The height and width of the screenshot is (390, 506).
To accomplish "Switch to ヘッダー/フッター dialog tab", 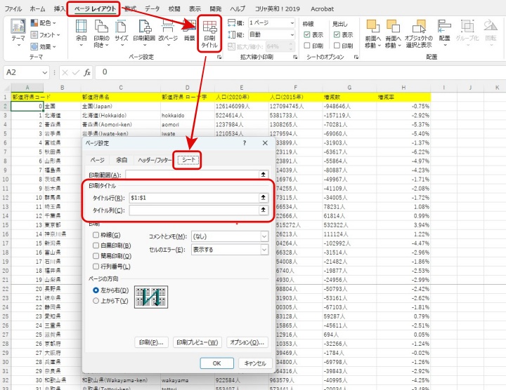I will 154,160.
